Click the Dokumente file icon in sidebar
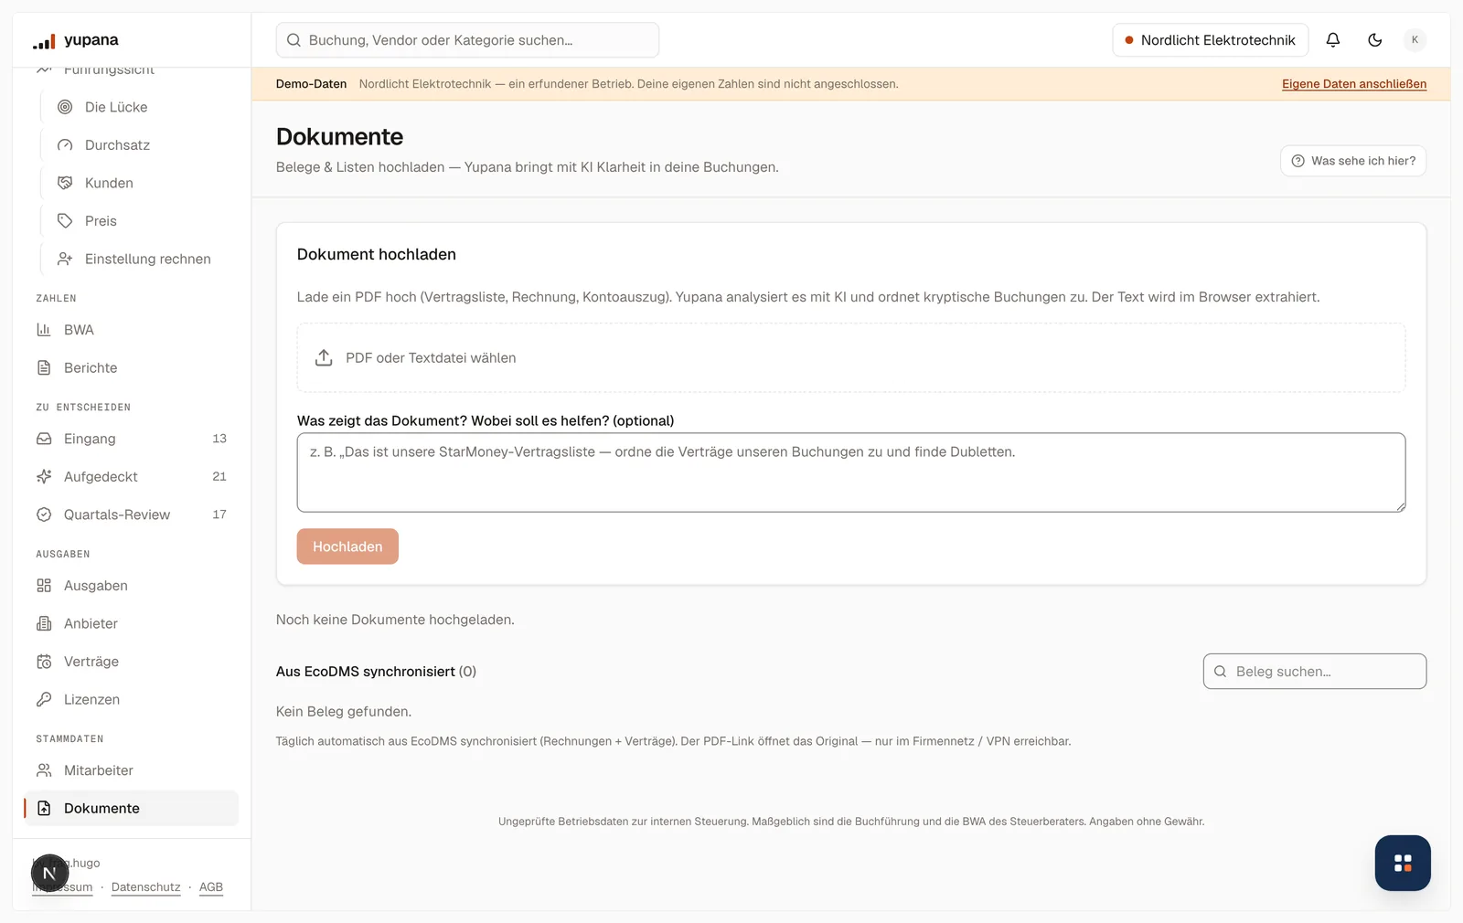This screenshot has width=1463, height=923. [x=44, y=809]
